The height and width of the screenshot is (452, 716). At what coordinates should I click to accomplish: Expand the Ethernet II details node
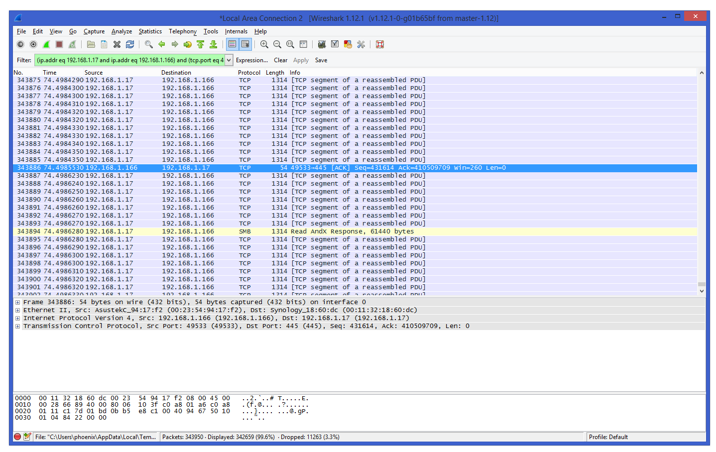17,310
